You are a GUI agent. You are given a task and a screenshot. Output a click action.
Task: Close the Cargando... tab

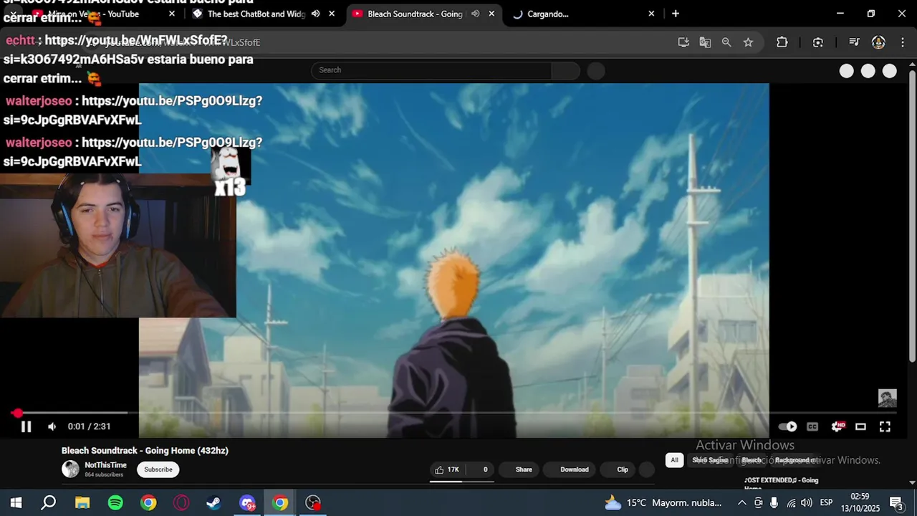pos(651,14)
